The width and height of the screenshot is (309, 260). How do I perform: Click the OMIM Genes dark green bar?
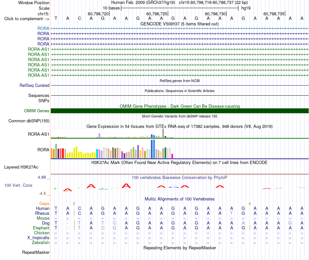coord(180,111)
